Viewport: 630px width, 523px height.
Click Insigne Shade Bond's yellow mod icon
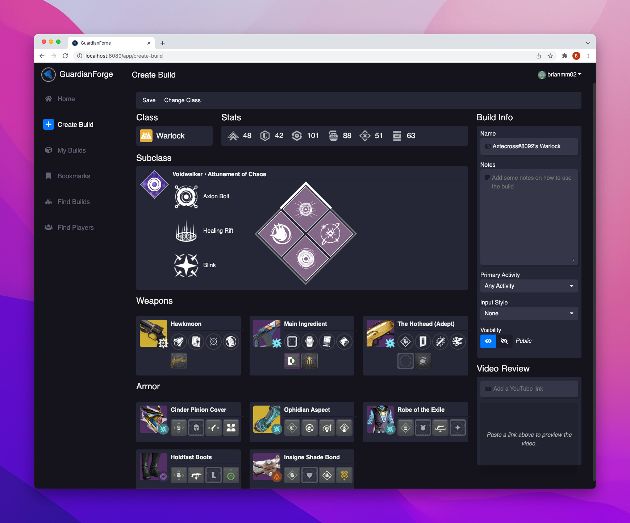(x=344, y=475)
